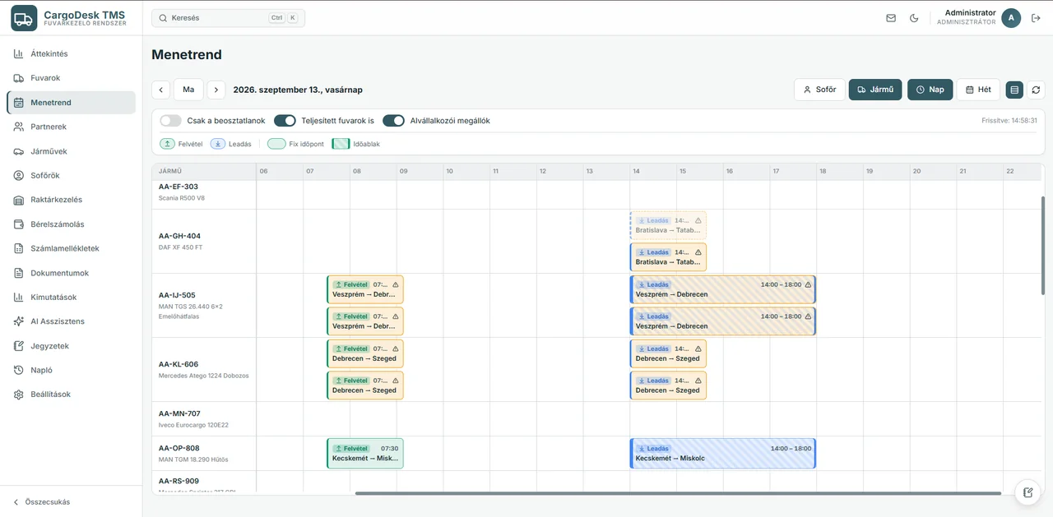The height and width of the screenshot is (517, 1053).
Task: Collapse the sidebar with Összecsukás
Action: (71, 501)
